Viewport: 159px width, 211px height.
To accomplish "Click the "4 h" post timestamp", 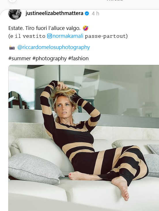I will 96,14.
